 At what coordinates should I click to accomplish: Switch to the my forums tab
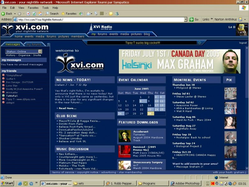(x=34, y=44)
